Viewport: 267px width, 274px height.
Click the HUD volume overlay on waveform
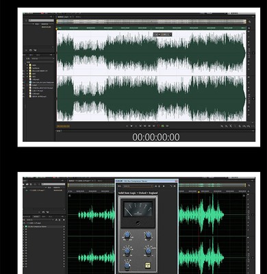point(162,34)
